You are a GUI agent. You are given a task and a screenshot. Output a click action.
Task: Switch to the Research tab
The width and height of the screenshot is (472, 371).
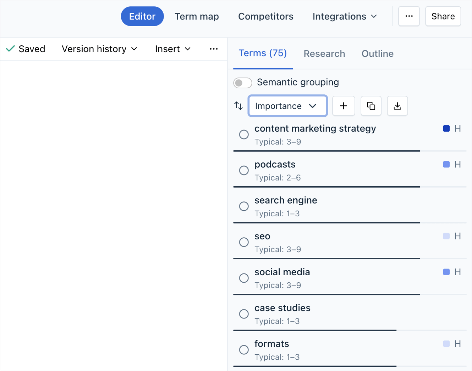click(324, 54)
